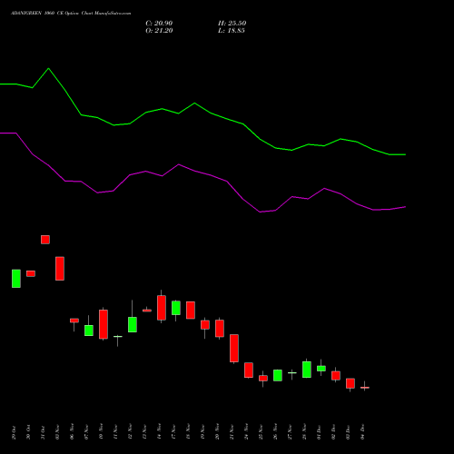Click the 10 Nov date label
This screenshot has width=454, height=454.
[x=101, y=431]
